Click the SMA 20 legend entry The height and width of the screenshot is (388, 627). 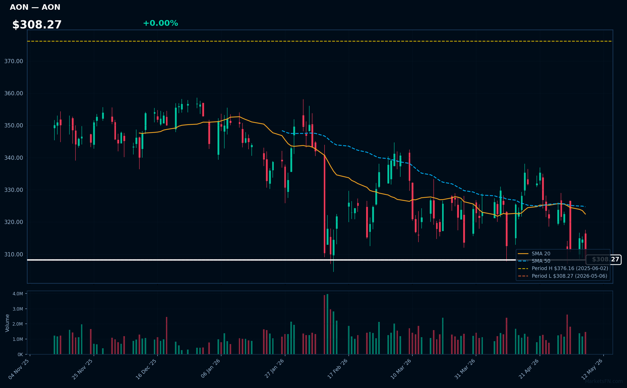point(534,253)
